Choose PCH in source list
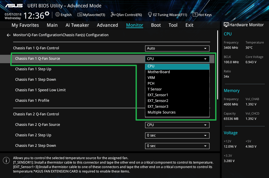269x178 pixels. (x=177, y=84)
